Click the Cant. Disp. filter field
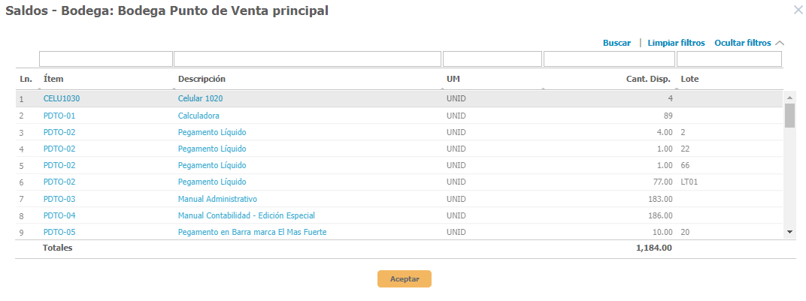The height and width of the screenshot is (301, 806). 609,59
